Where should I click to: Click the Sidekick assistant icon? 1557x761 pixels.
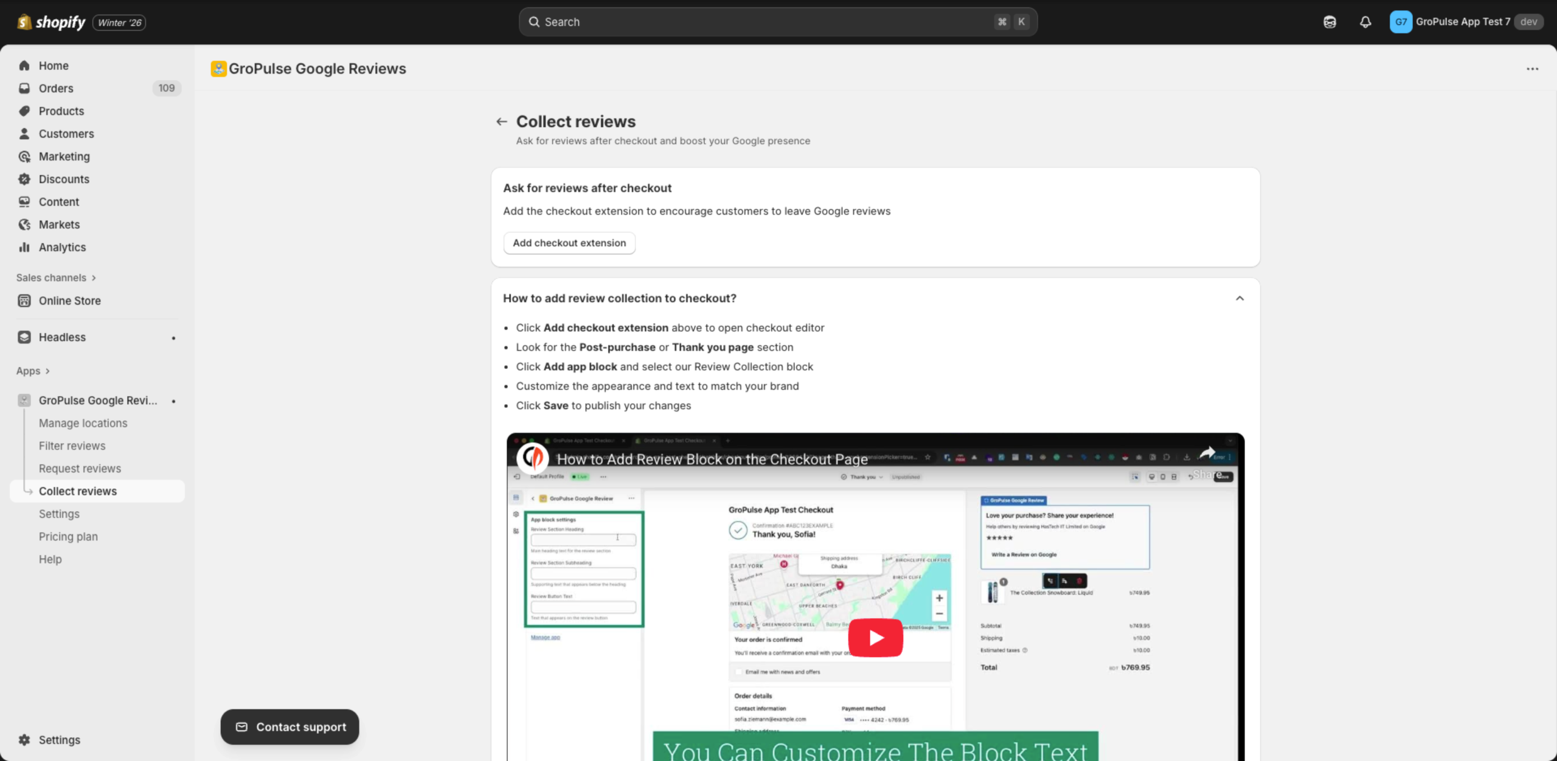tap(1330, 21)
